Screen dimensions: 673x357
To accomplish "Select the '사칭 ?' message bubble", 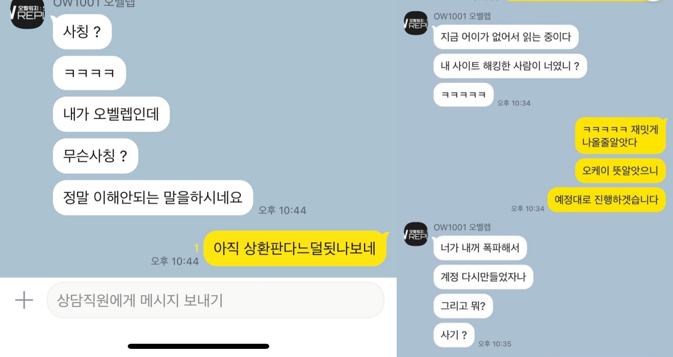I will pos(82,32).
